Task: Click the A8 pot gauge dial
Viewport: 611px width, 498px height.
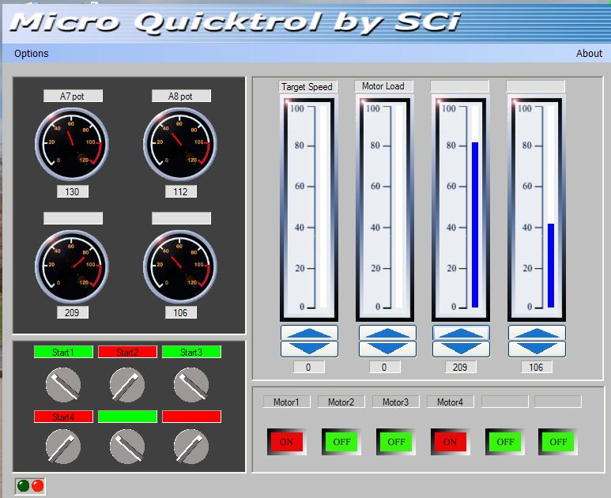Action: pos(180,144)
